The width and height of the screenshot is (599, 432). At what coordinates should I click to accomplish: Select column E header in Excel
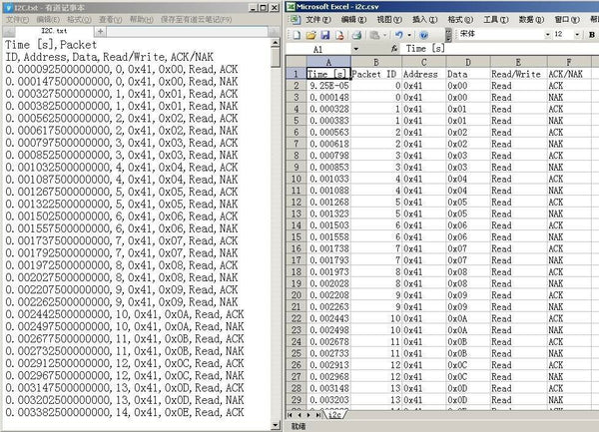tap(518, 62)
